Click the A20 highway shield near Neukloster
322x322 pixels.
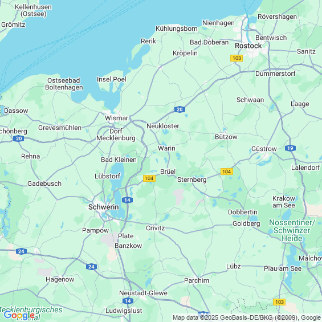[x=180, y=109]
